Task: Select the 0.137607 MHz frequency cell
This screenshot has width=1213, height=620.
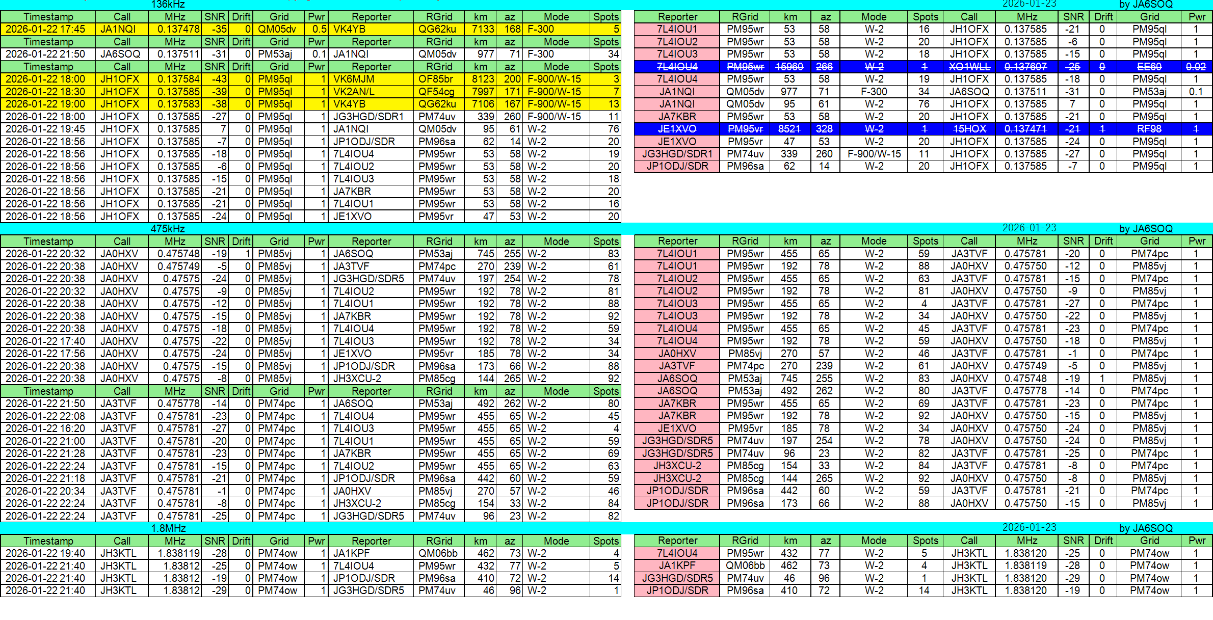Action: (1026, 67)
